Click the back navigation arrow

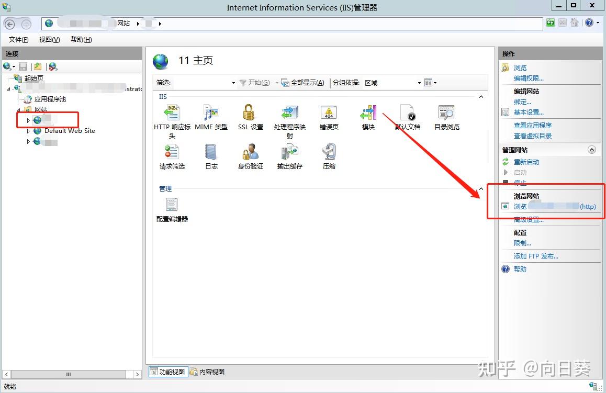pyautogui.click(x=9, y=24)
